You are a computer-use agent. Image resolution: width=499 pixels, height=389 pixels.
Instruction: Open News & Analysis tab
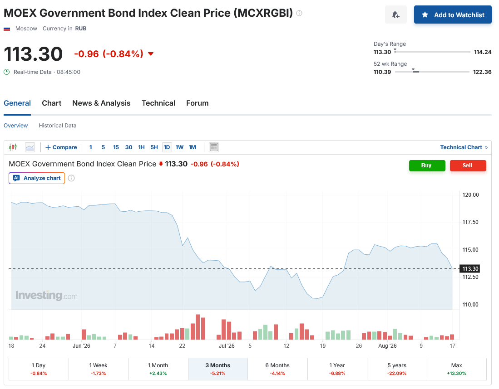[x=101, y=103]
